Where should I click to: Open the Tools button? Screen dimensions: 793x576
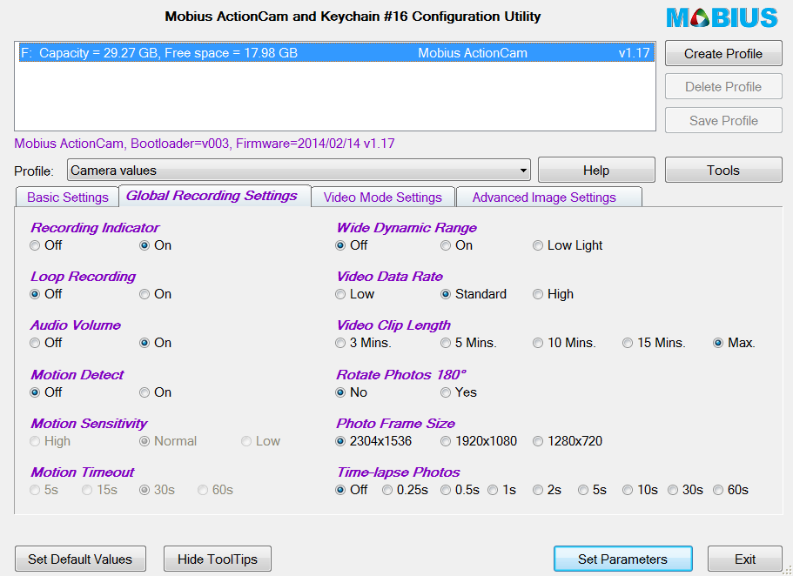(723, 171)
